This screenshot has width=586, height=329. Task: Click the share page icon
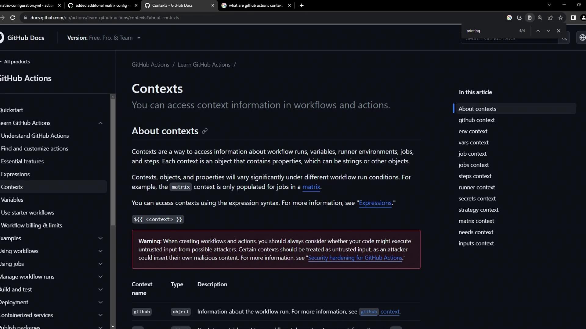pyautogui.click(x=550, y=18)
